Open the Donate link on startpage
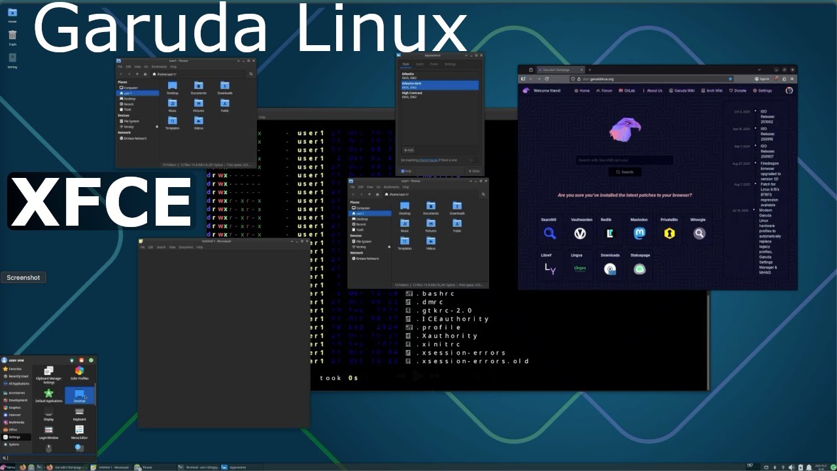Screen dimensions: 837x471 pyautogui.click(x=738, y=91)
